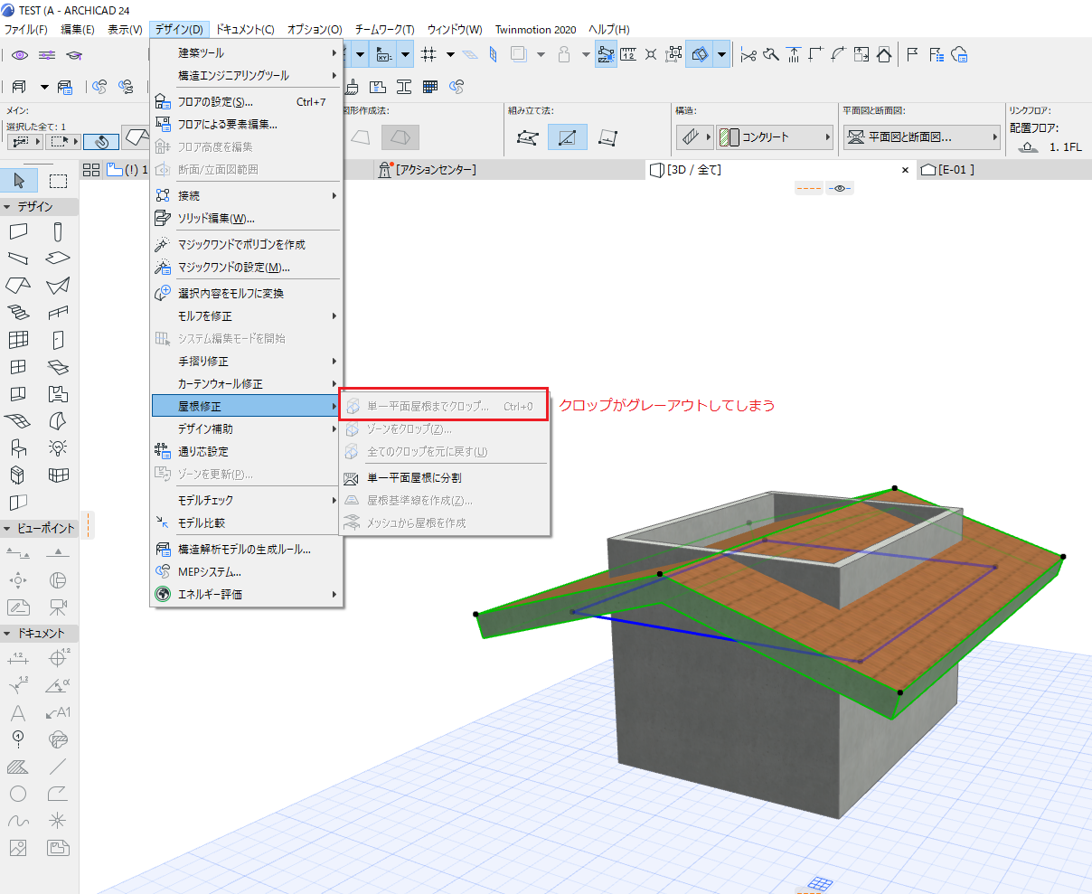Click the scissors trim icon in toolbar
1092x894 pixels.
(x=748, y=55)
